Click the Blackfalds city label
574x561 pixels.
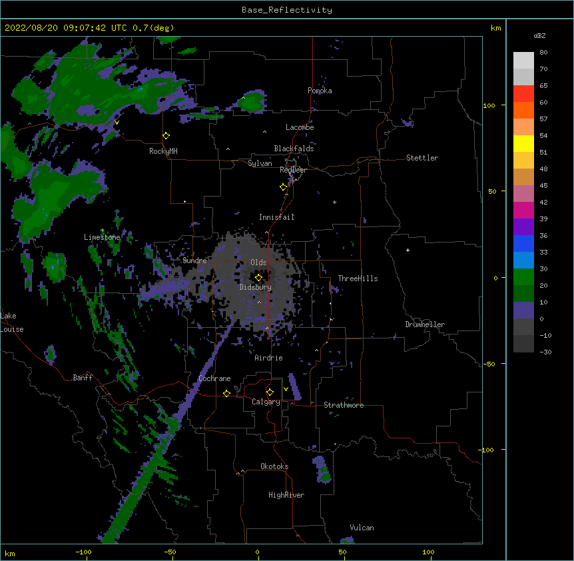coord(294,149)
